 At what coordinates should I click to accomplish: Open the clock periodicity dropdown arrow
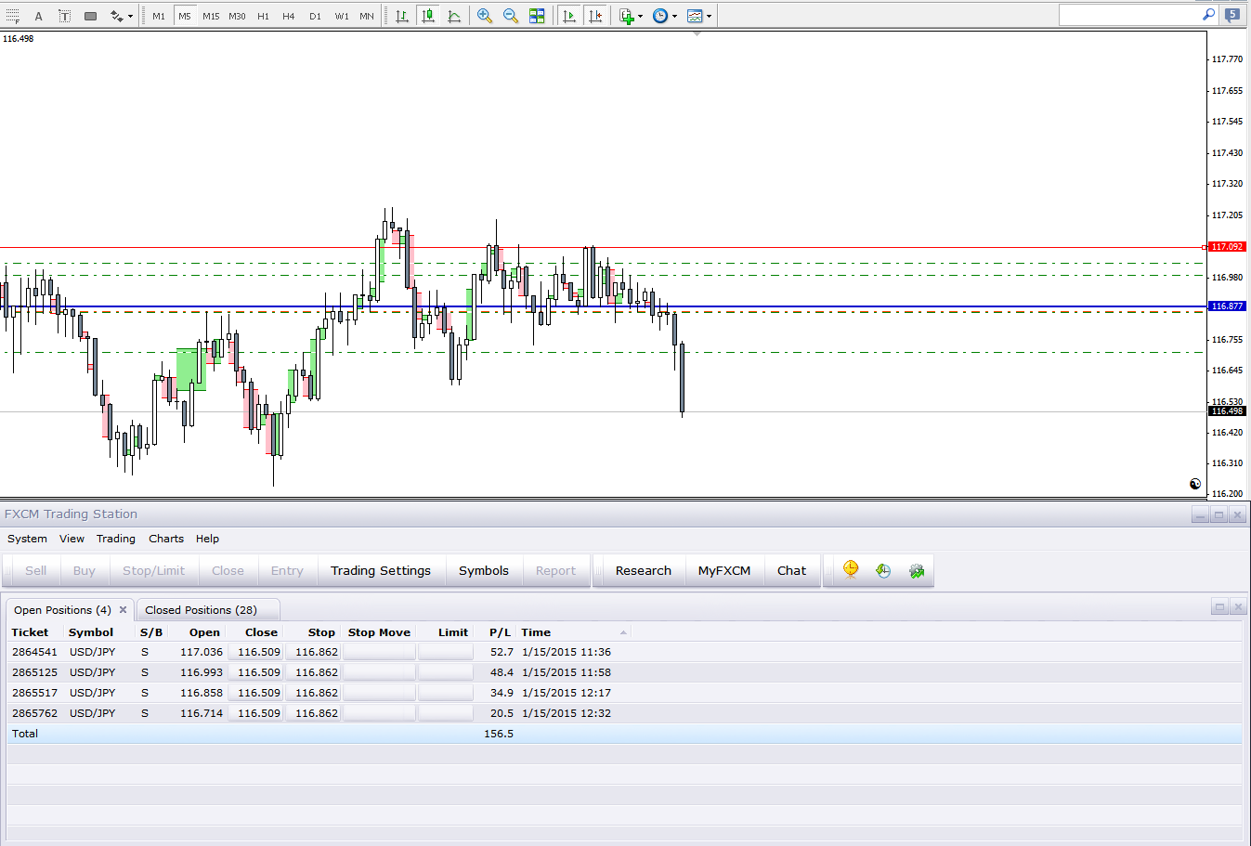[674, 17]
